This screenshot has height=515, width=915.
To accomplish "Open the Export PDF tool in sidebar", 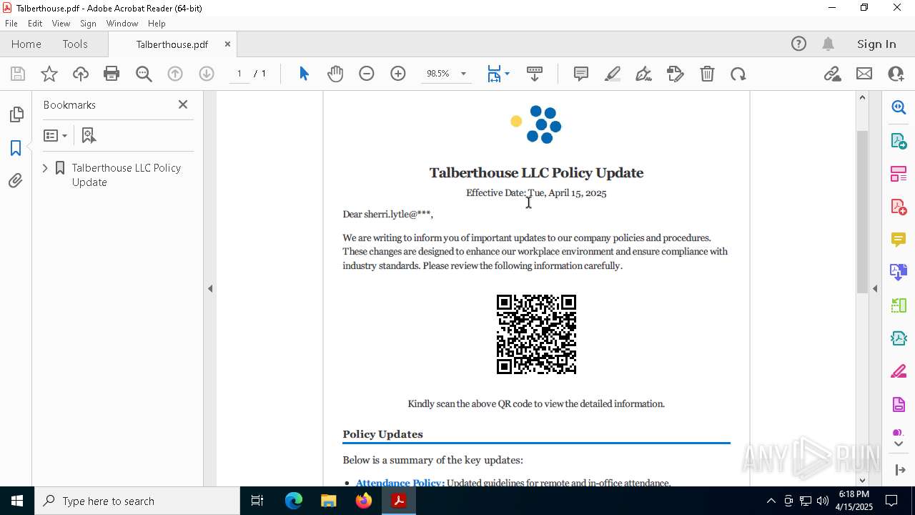I will 899,141.
